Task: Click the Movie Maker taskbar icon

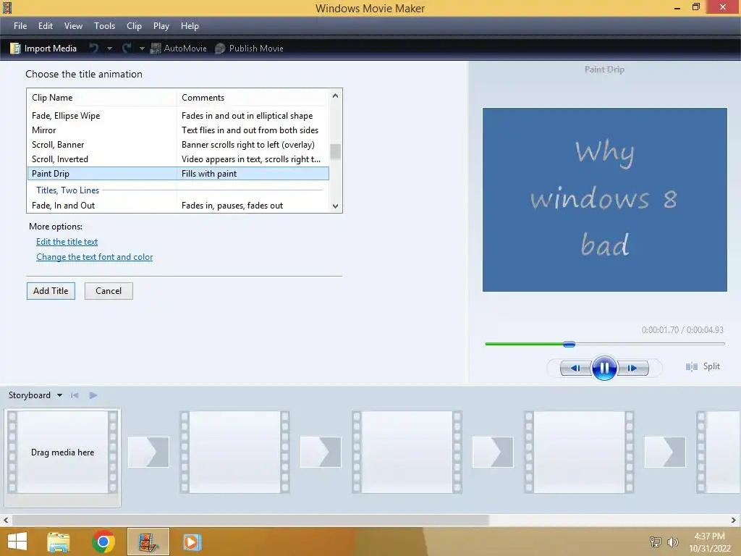Action: [x=148, y=542]
